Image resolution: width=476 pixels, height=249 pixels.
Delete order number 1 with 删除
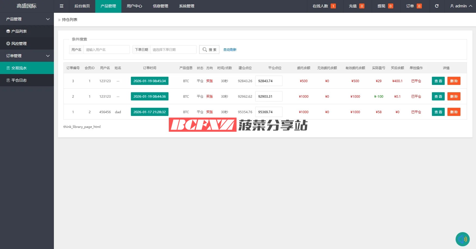point(454,112)
